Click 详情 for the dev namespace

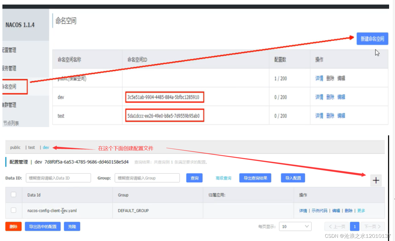point(319,97)
